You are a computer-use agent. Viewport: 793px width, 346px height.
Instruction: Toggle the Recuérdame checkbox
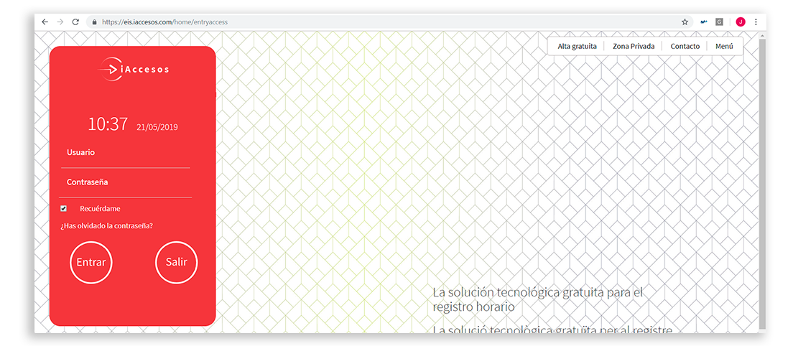pos(64,209)
